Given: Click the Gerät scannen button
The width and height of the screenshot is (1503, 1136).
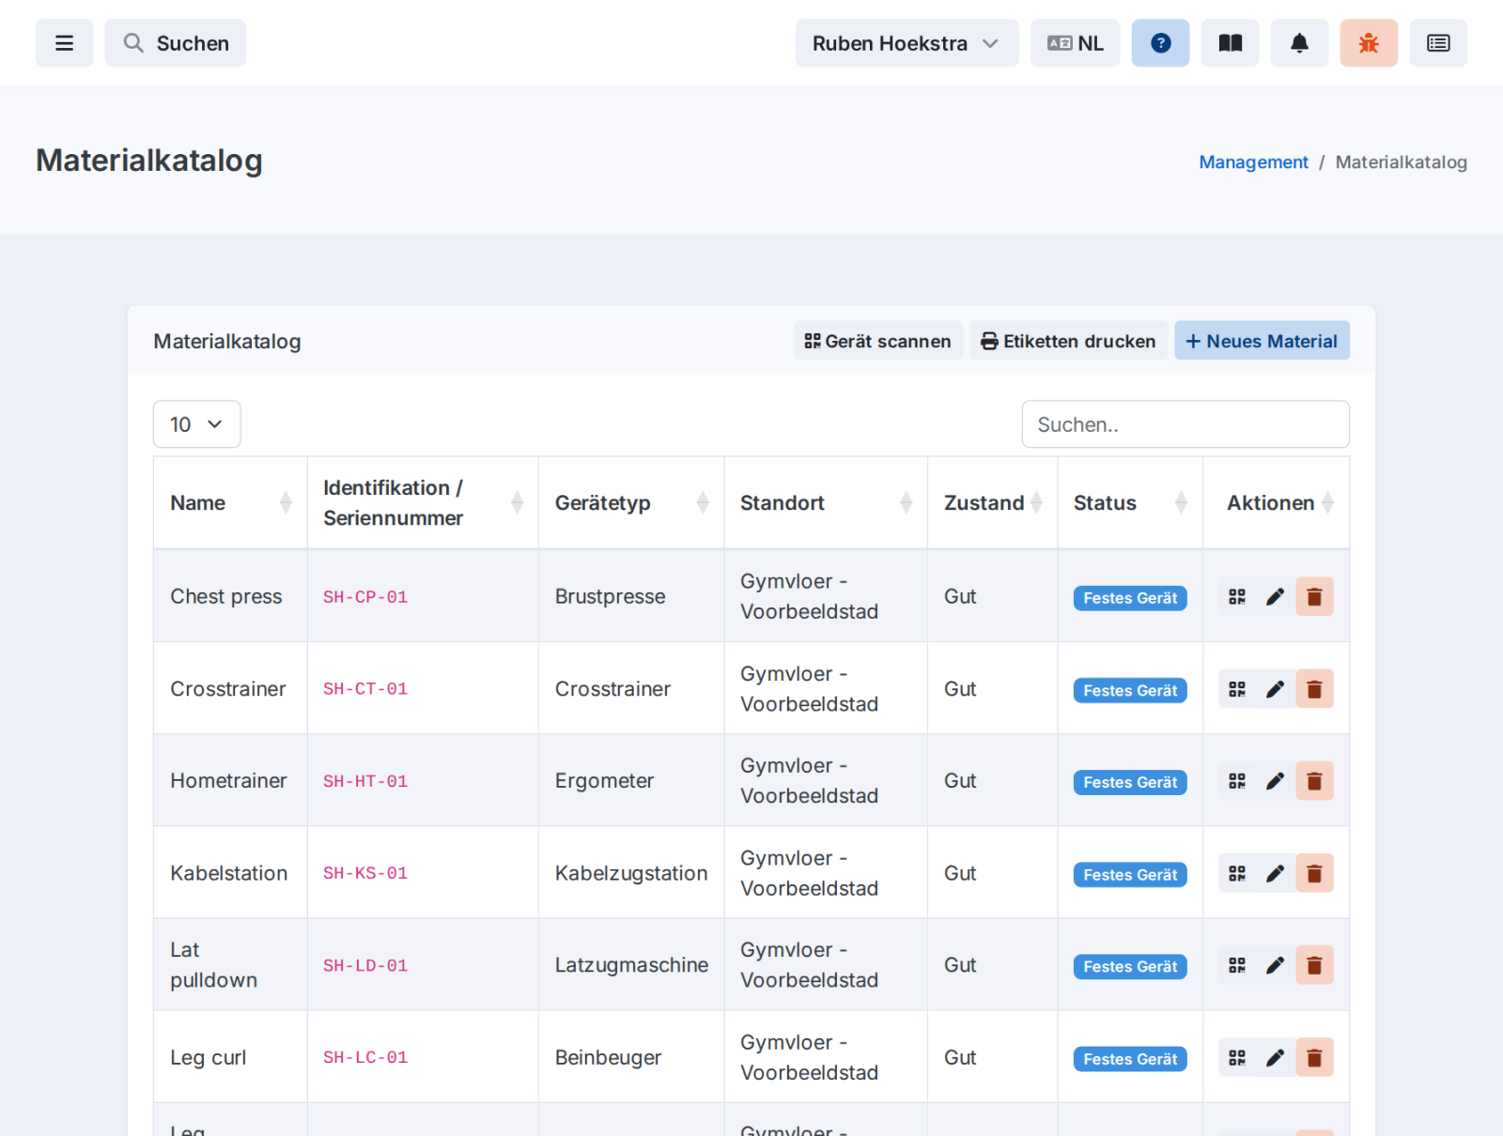Looking at the screenshot, I should [x=878, y=341].
